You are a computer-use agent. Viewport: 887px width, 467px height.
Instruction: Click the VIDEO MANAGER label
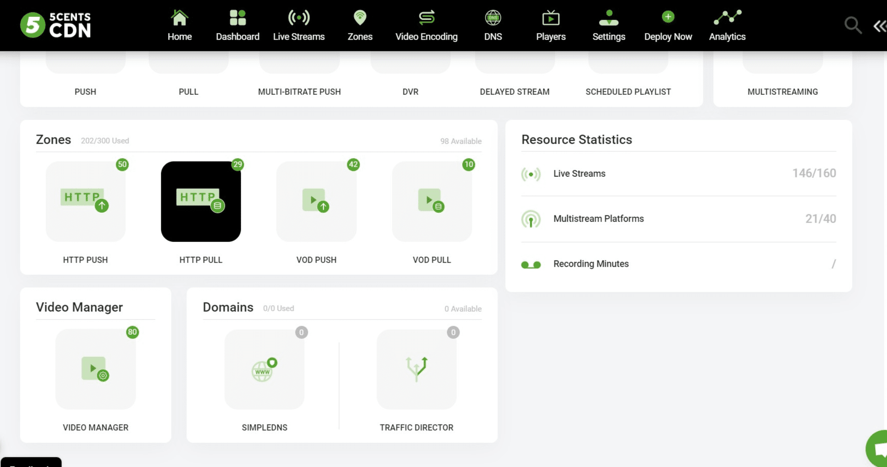tap(95, 428)
